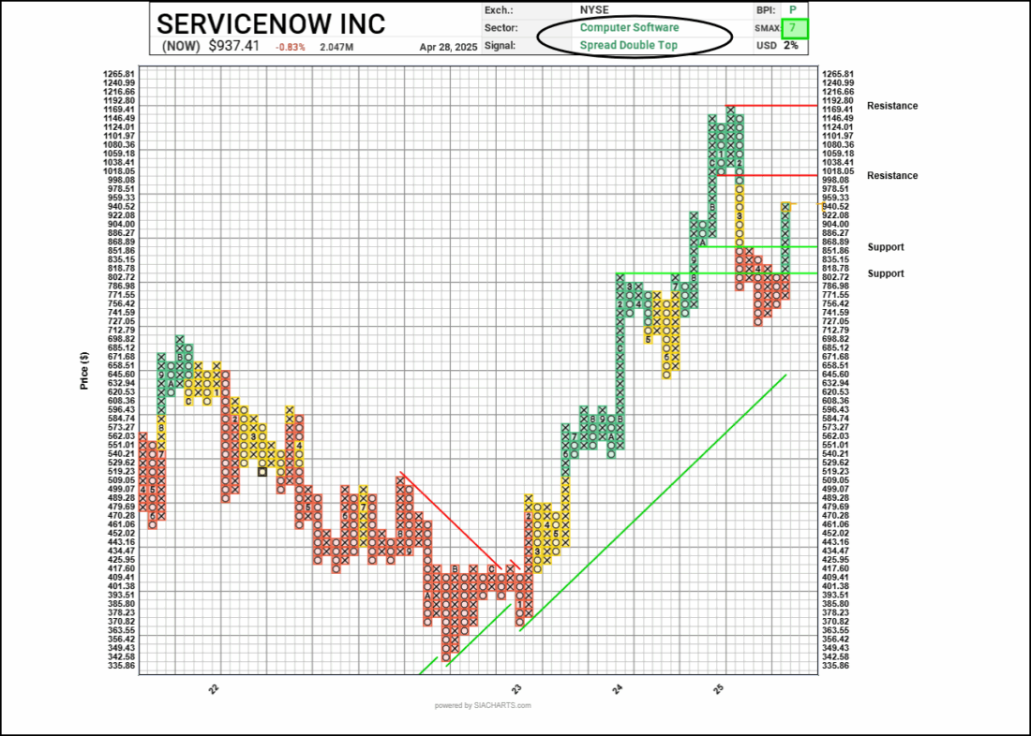1031x736 pixels.
Task: Select the BPI value P
Action: click(793, 10)
